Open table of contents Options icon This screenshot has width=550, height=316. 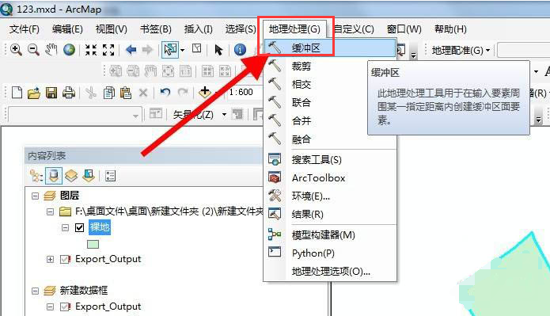click(x=110, y=176)
